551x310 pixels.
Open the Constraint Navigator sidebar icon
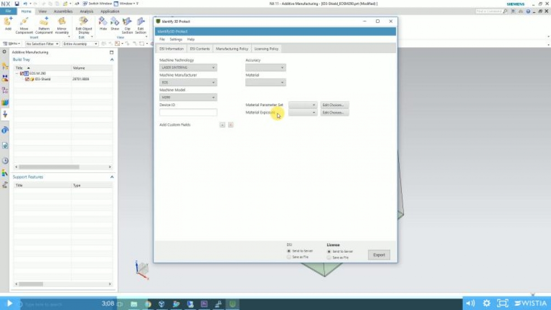click(5, 78)
